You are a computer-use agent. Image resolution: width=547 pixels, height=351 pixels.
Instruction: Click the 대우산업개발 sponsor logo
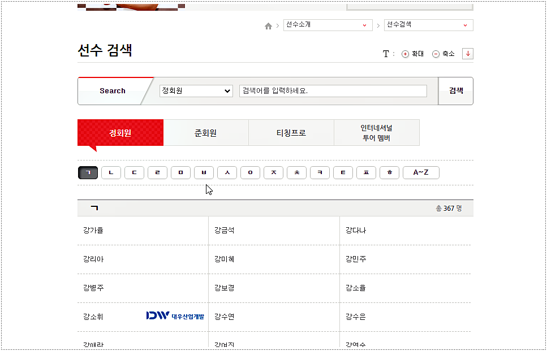coord(175,316)
